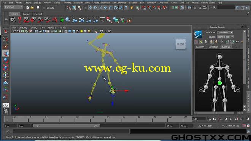Play the animation backwards
Screen dimensions: 251x141
click(x=226, y=119)
